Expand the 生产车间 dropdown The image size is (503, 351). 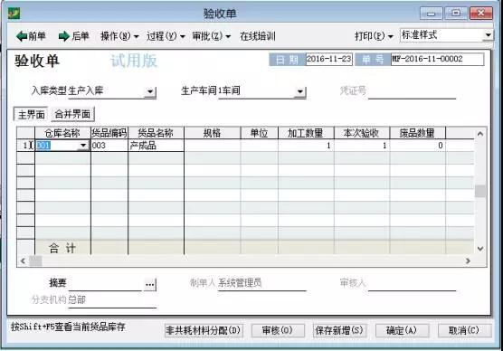pyautogui.click(x=300, y=91)
